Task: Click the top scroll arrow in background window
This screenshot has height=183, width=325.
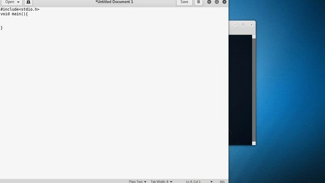Action: (x=254, y=37)
